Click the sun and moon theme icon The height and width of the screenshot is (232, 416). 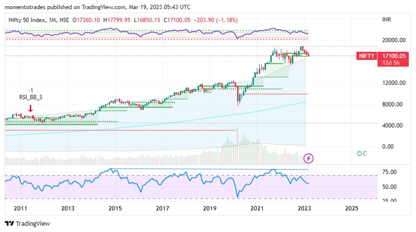click(x=362, y=153)
